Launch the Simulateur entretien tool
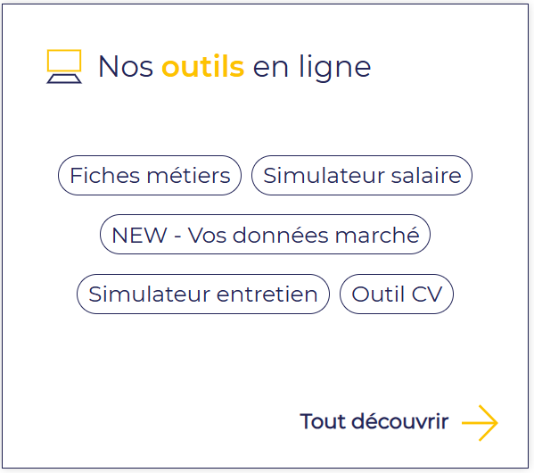 pyautogui.click(x=203, y=294)
